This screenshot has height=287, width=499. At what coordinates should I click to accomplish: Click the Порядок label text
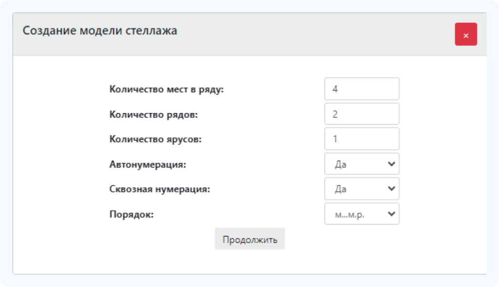(x=132, y=214)
